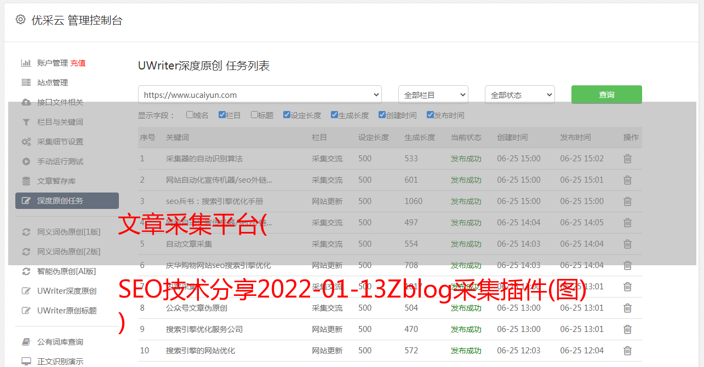Open 智能伪原创[AI版] menu item
The height and width of the screenshot is (367, 704).
pyautogui.click(x=66, y=271)
